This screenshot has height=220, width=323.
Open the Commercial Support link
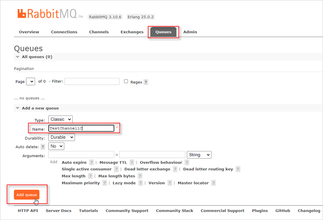click(223, 211)
